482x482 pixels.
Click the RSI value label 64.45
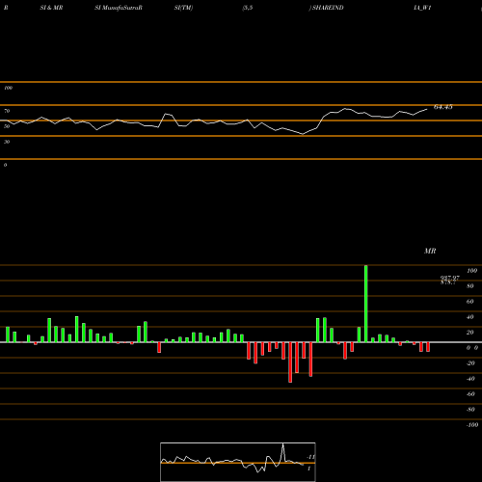(442, 107)
